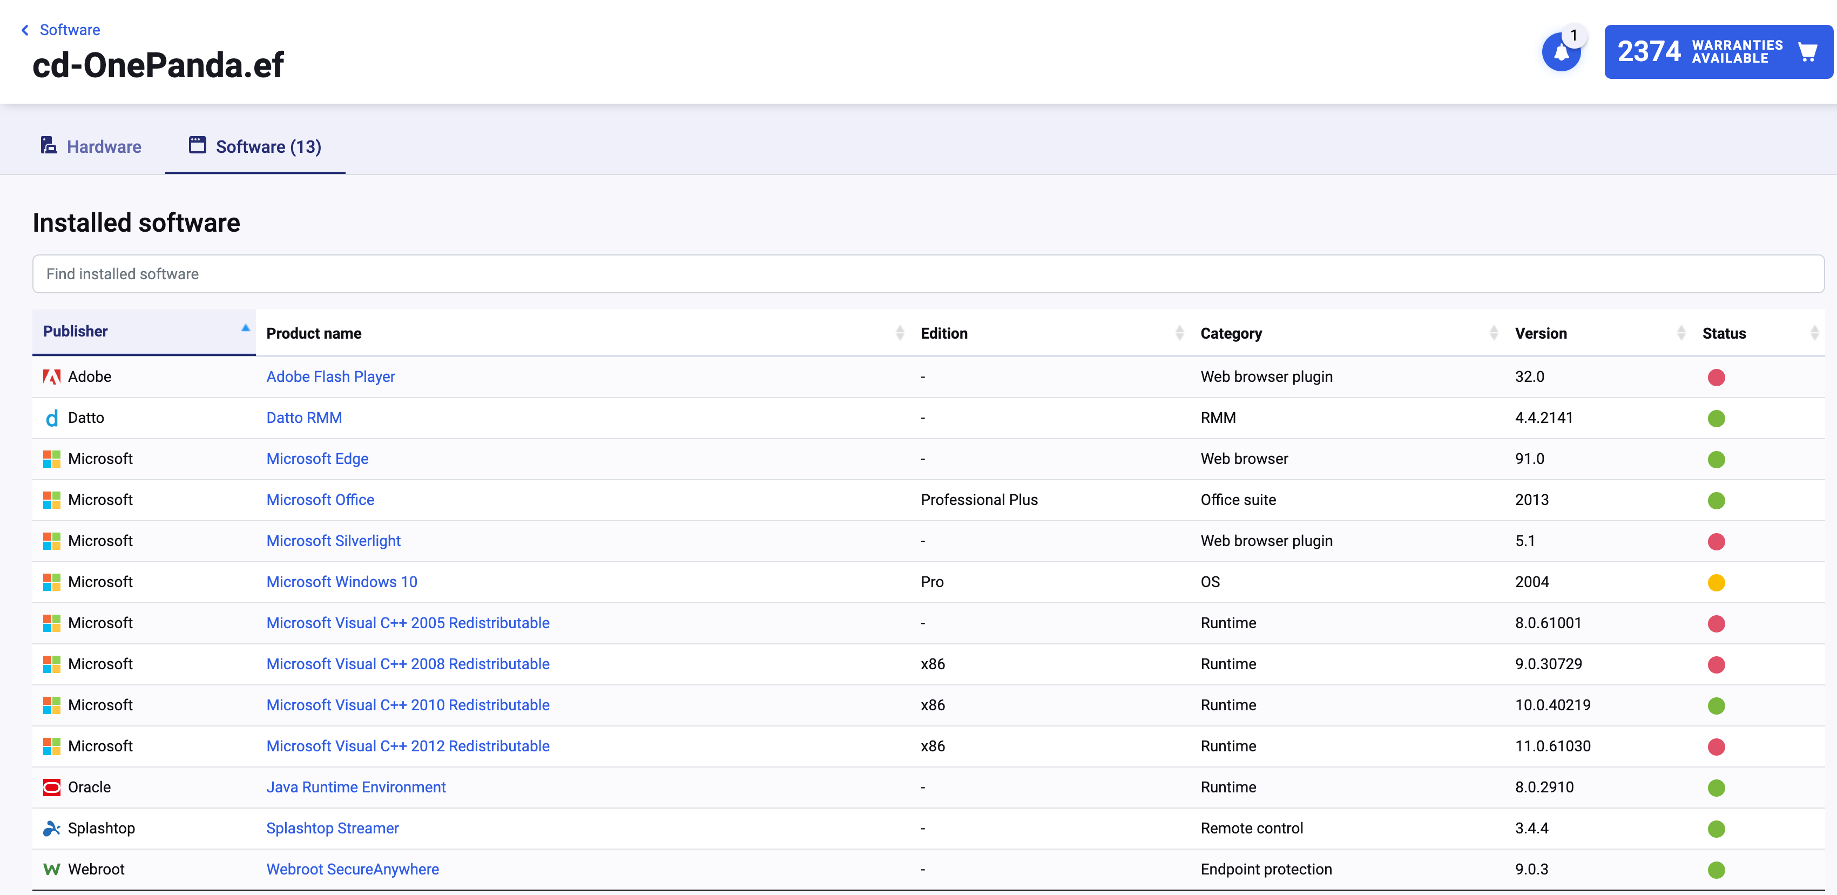
Task: Click the Adobe publisher logo
Action: click(51, 376)
